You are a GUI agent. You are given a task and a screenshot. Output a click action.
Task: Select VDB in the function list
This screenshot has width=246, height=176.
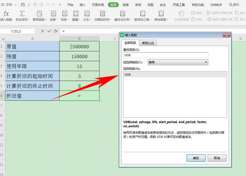175,75
